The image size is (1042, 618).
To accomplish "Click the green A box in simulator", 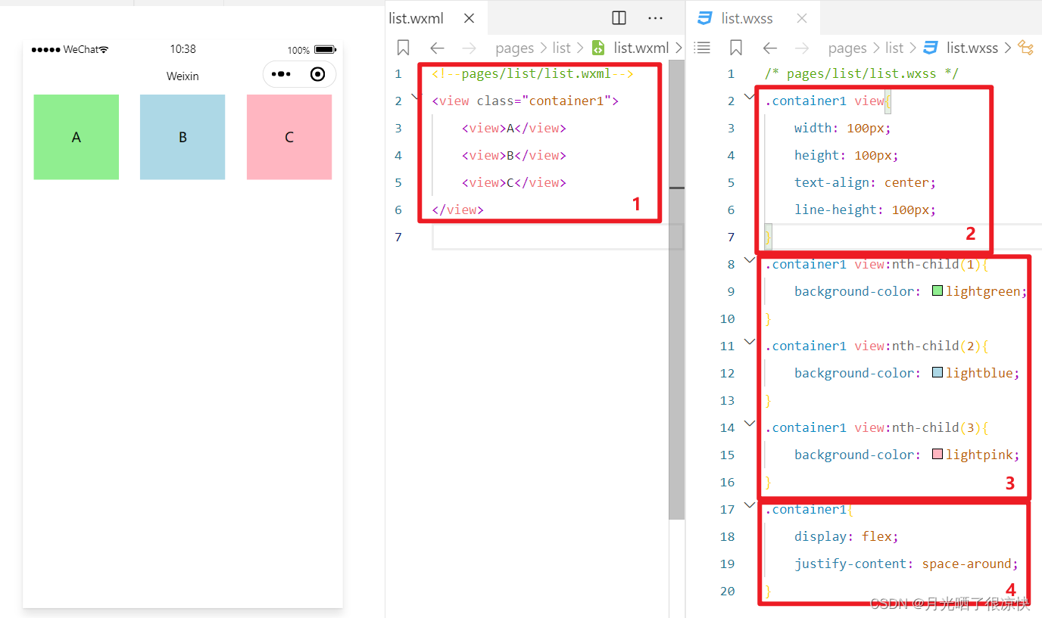I will click(x=76, y=137).
